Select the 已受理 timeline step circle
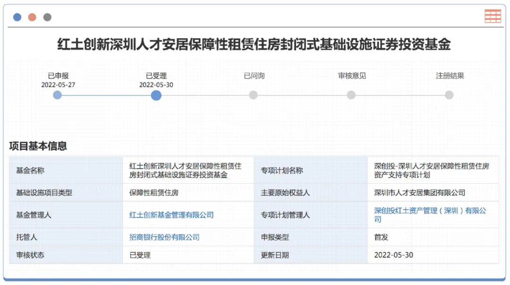 (x=156, y=96)
